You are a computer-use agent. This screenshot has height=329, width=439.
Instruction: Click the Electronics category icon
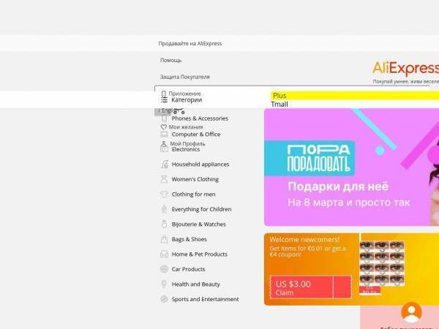pos(165,149)
